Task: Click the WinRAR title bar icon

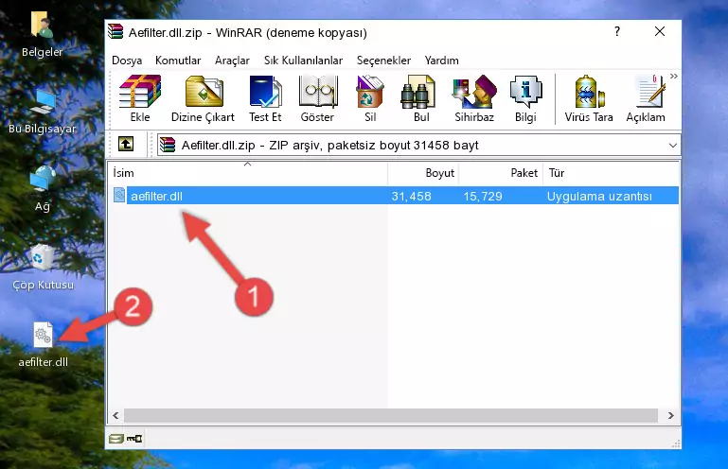Action: pos(115,31)
